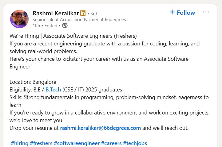Click the "We're Hiring" post title line
Screen dimensions: 222x147
coord(73,36)
